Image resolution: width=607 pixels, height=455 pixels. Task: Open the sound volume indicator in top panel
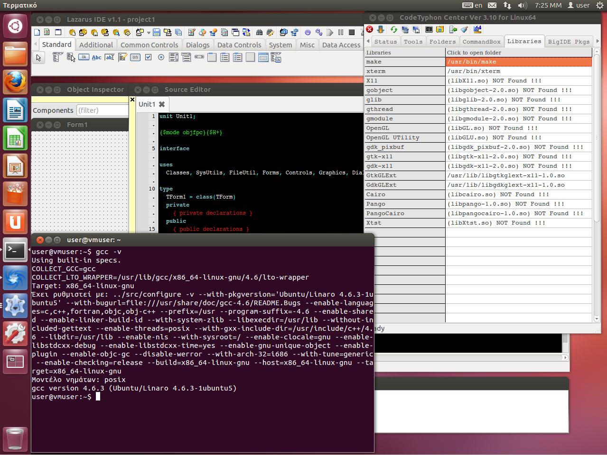click(523, 5)
